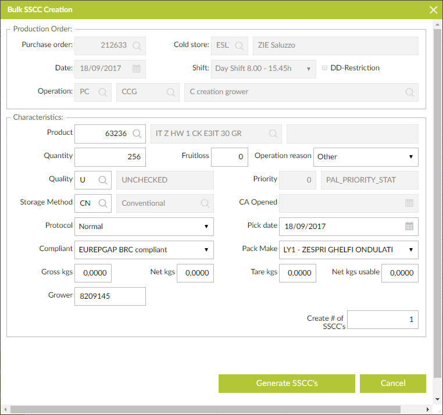Open the Quality lookup magnifier icon

click(102, 180)
